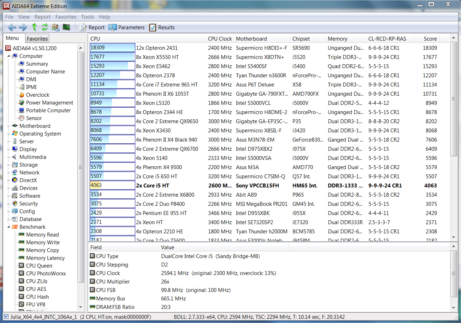Sort by the CL-RCD-RP-RAS column header
Screen dimensions: 461x323
(x=390, y=39)
